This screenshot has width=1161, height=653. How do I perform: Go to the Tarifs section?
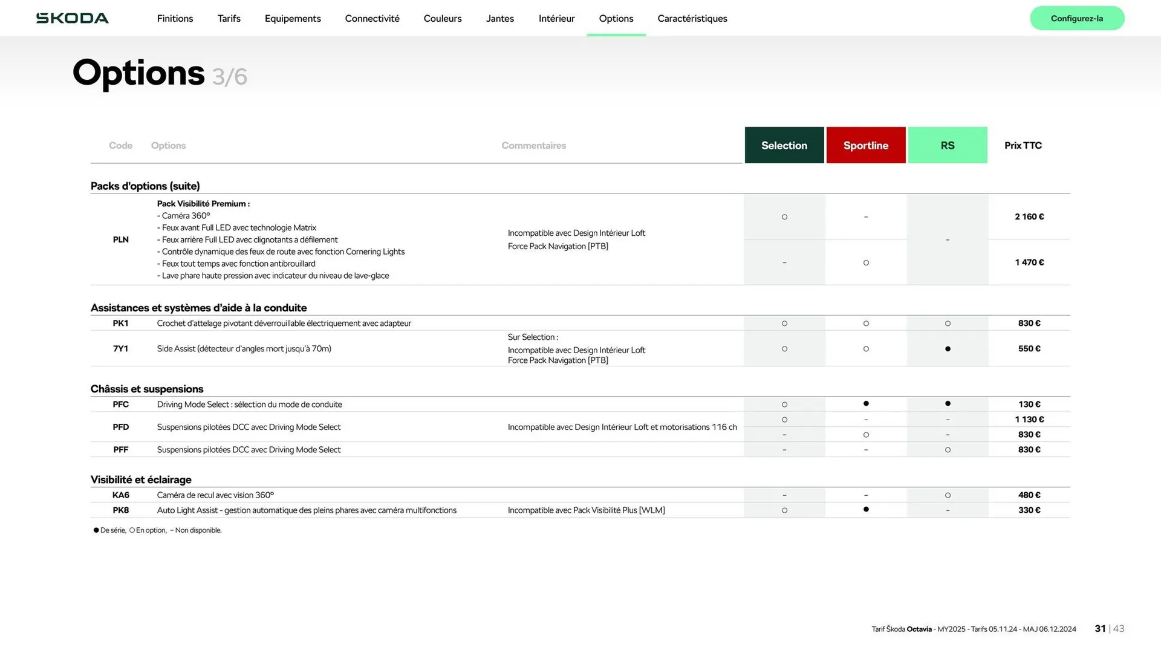[x=229, y=18]
